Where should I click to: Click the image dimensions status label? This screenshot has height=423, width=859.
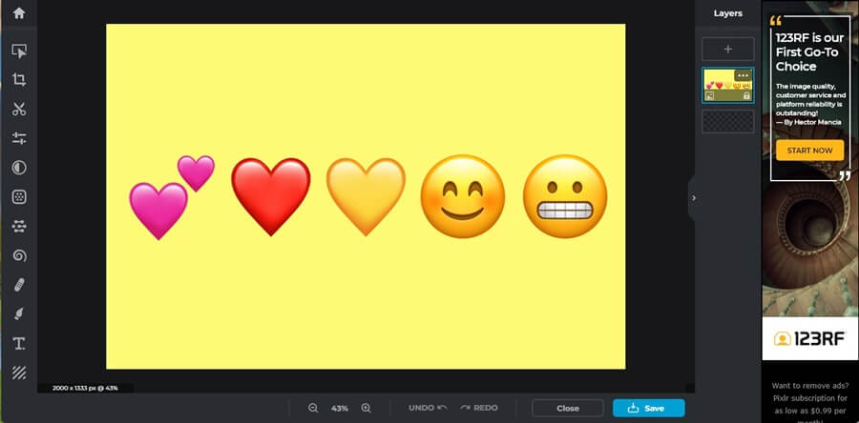(x=85, y=388)
